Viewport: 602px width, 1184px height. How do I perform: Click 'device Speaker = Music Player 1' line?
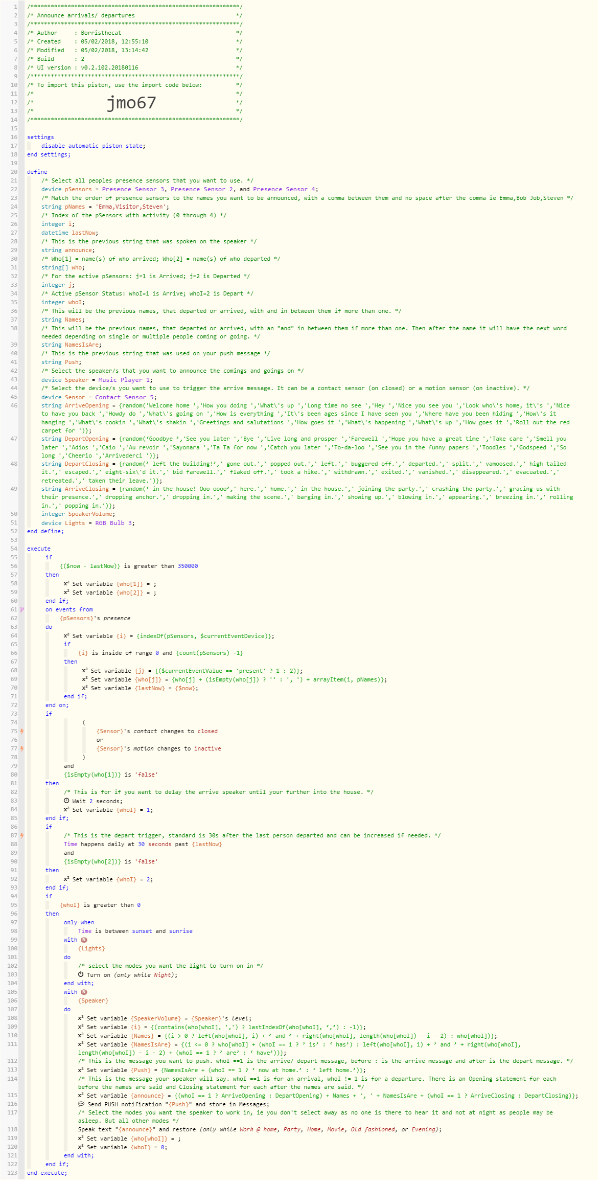[x=97, y=380]
